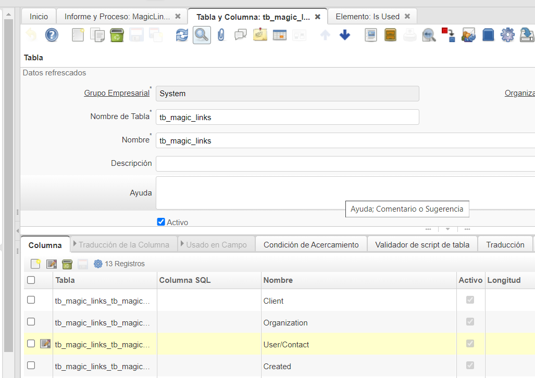The image size is (535, 378).
Task: Delete record using the green trash icon
Action: [x=117, y=35]
